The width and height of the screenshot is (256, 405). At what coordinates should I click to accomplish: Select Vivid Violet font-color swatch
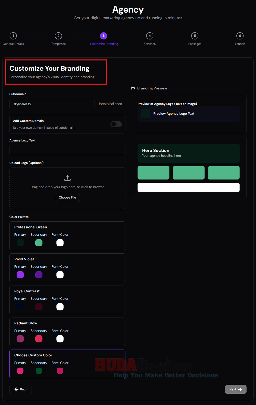click(x=60, y=275)
